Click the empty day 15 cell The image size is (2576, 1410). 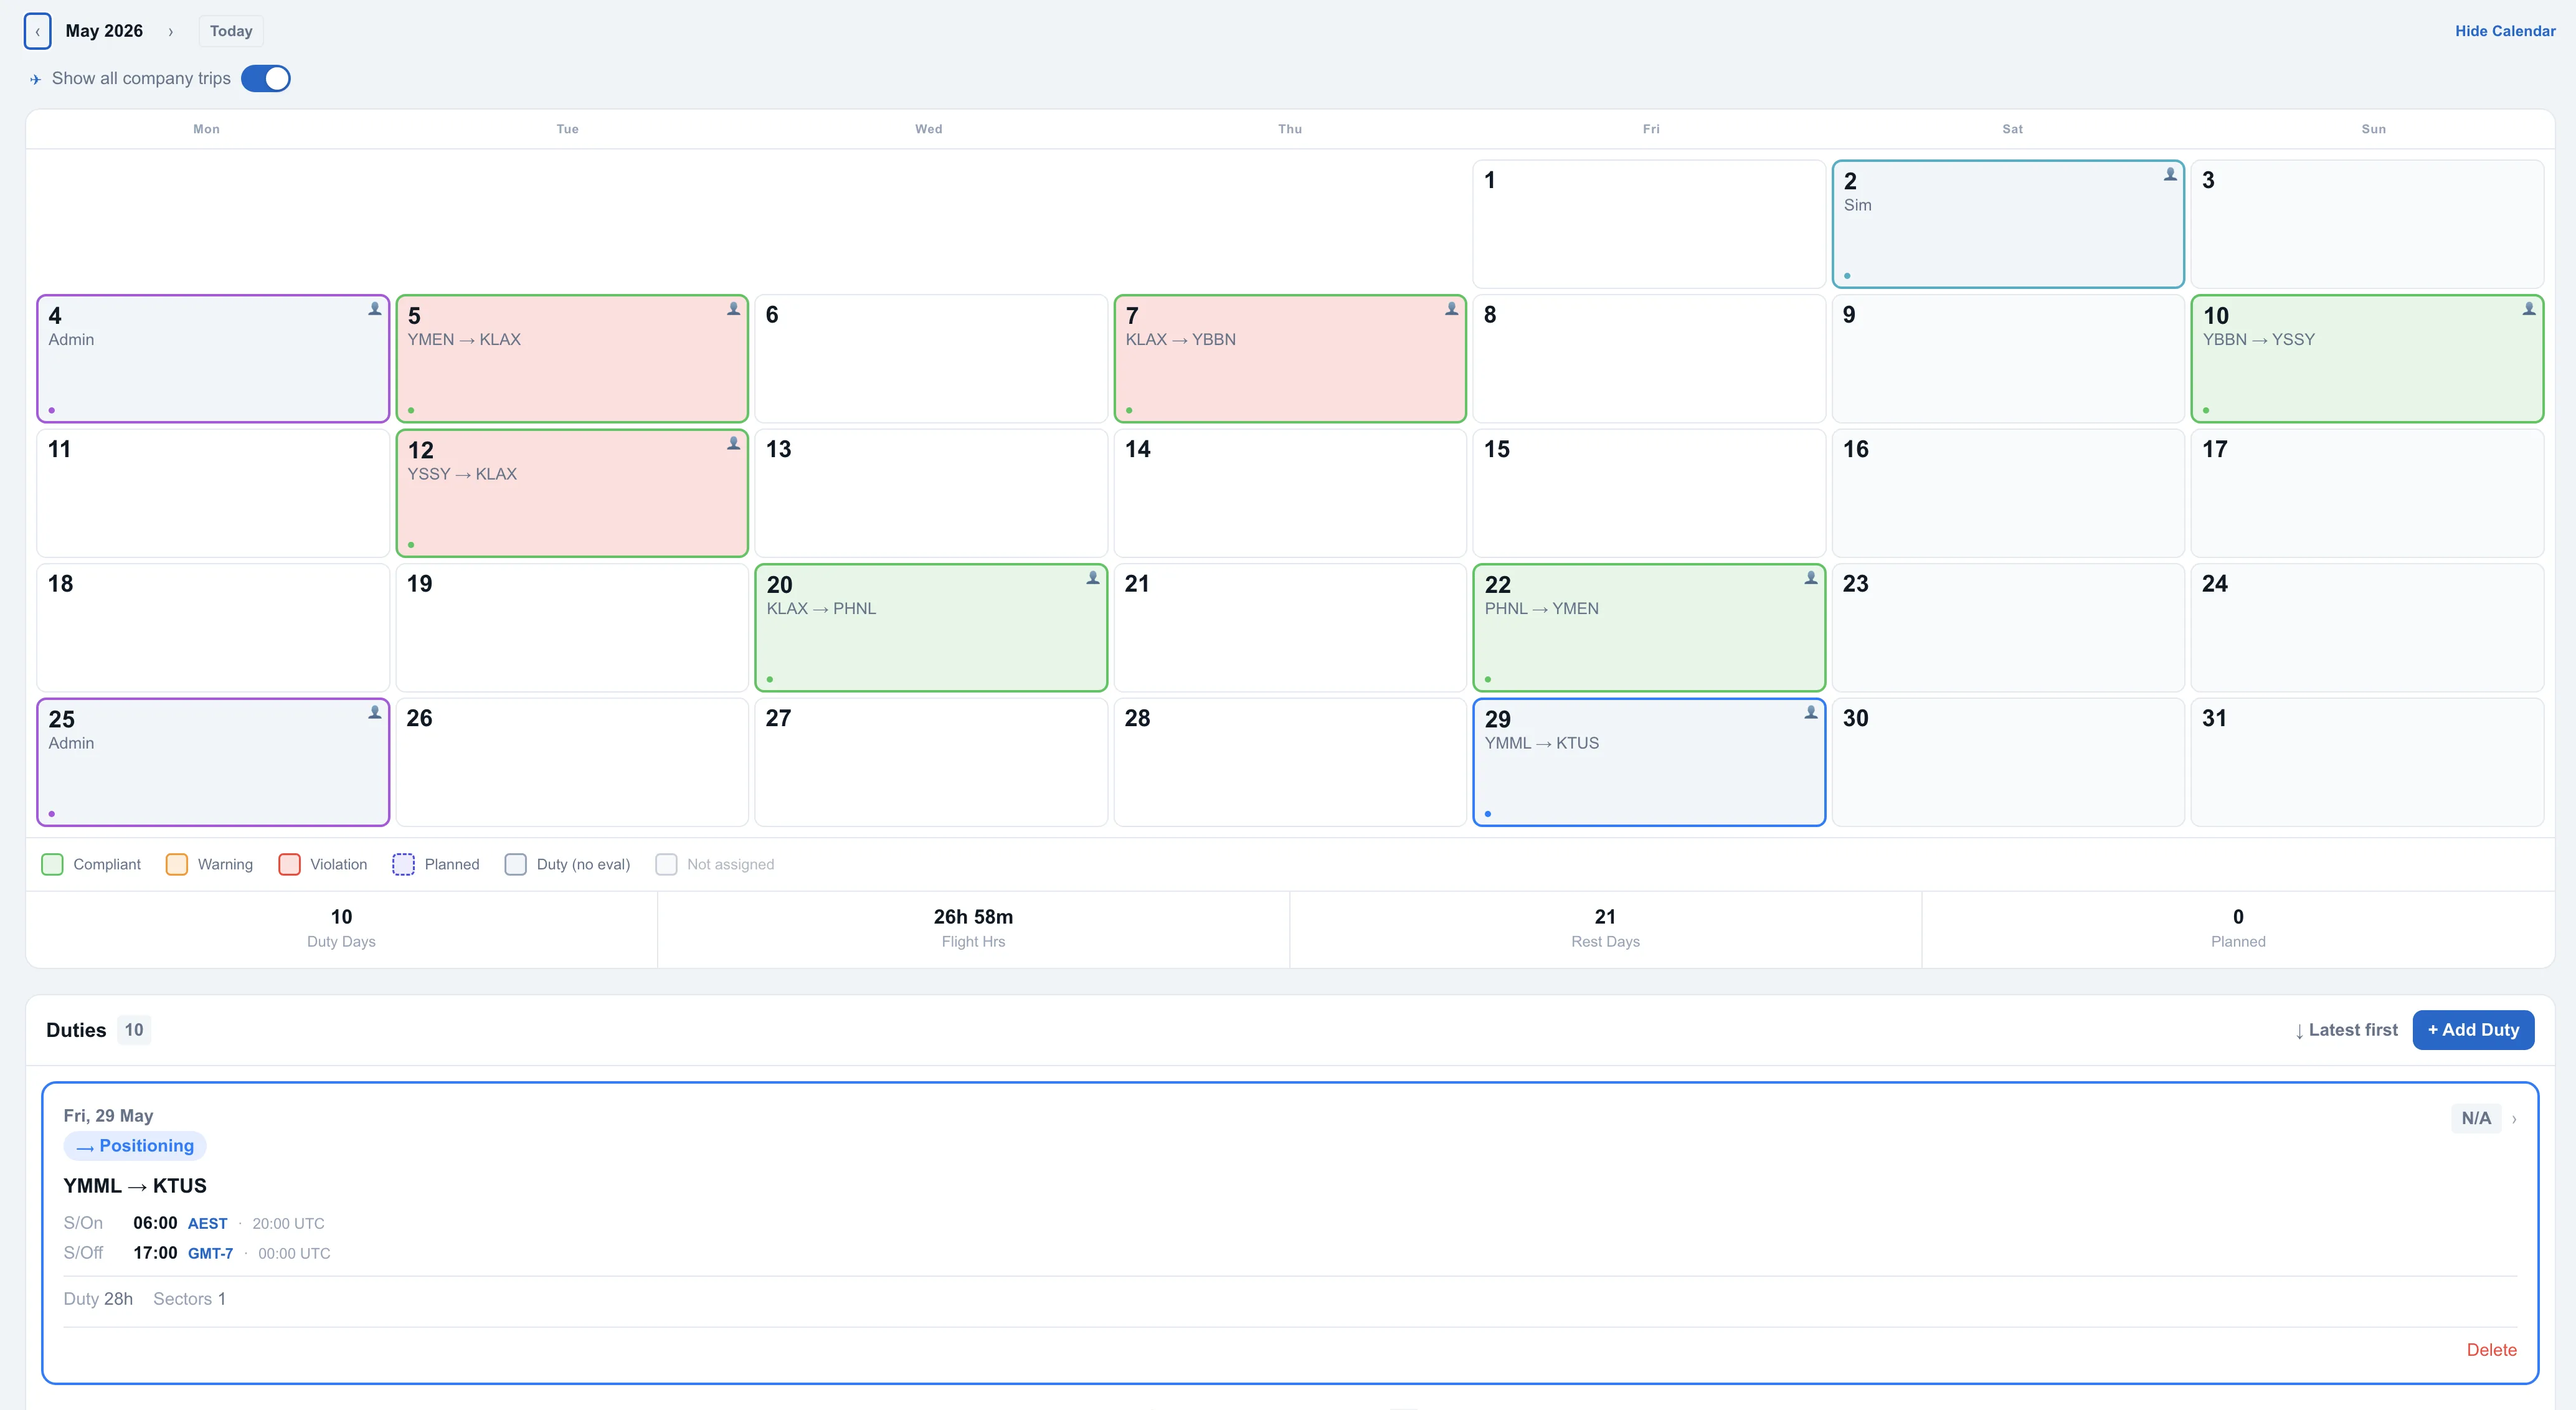pyautogui.click(x=1649, y=493)
